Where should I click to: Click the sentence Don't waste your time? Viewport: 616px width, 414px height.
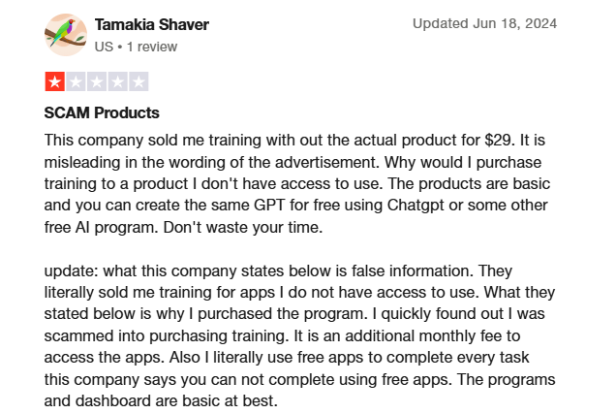click(243, 227)
